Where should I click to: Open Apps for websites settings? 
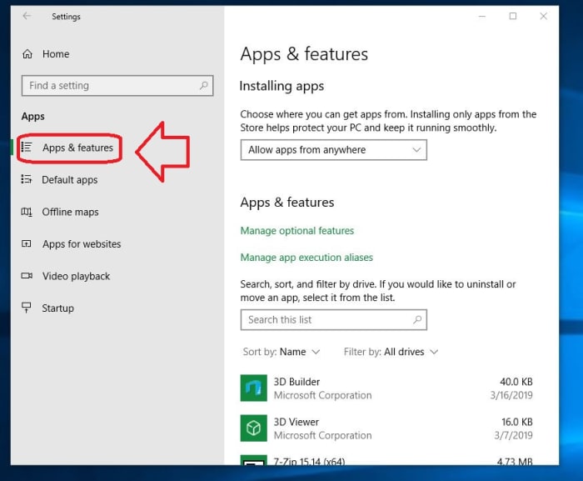coord(82,244)
